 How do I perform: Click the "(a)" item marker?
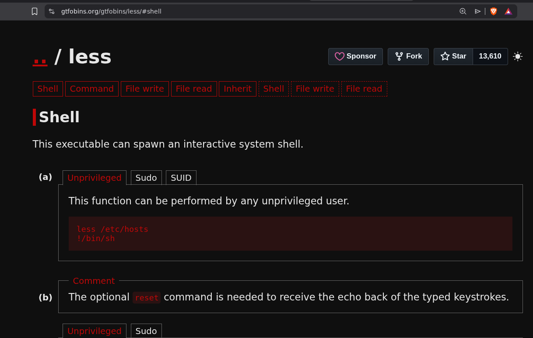point(46,177)
